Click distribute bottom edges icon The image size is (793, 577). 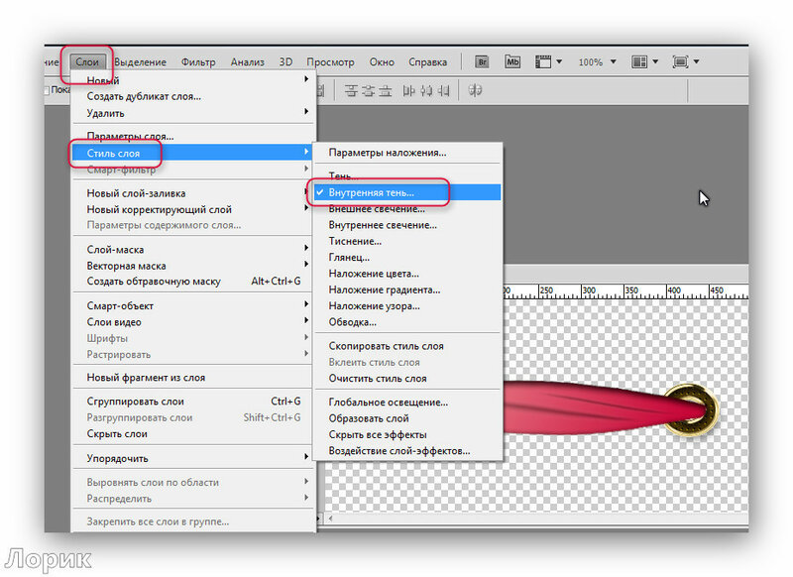tap(386, 91)
